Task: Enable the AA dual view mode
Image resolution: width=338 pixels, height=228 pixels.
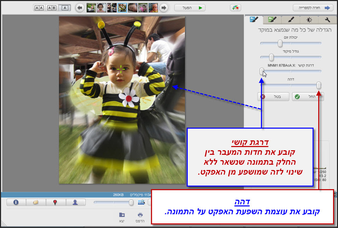Action: (x=39, y=7)
